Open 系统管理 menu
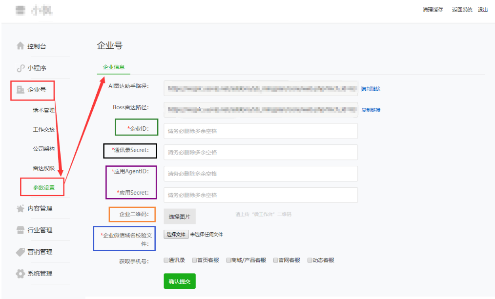495x299 pixels. point(40,274)
